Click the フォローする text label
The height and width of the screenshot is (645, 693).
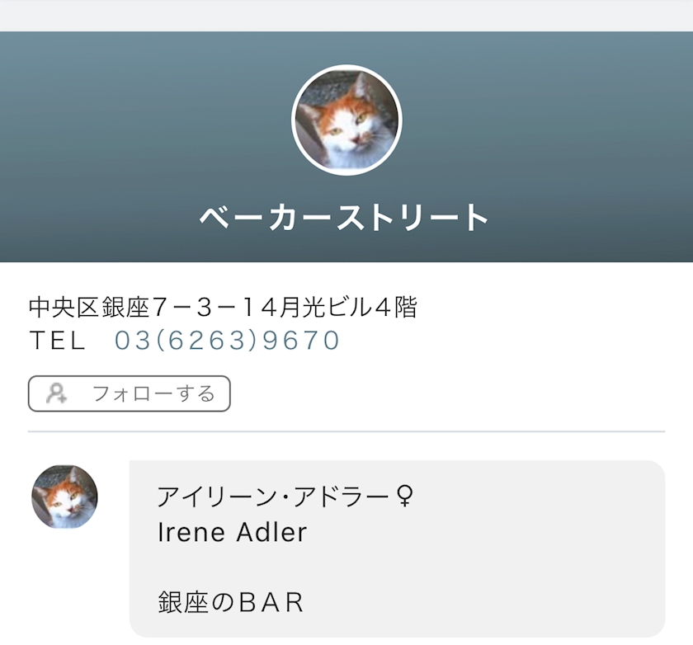[153, 393]
